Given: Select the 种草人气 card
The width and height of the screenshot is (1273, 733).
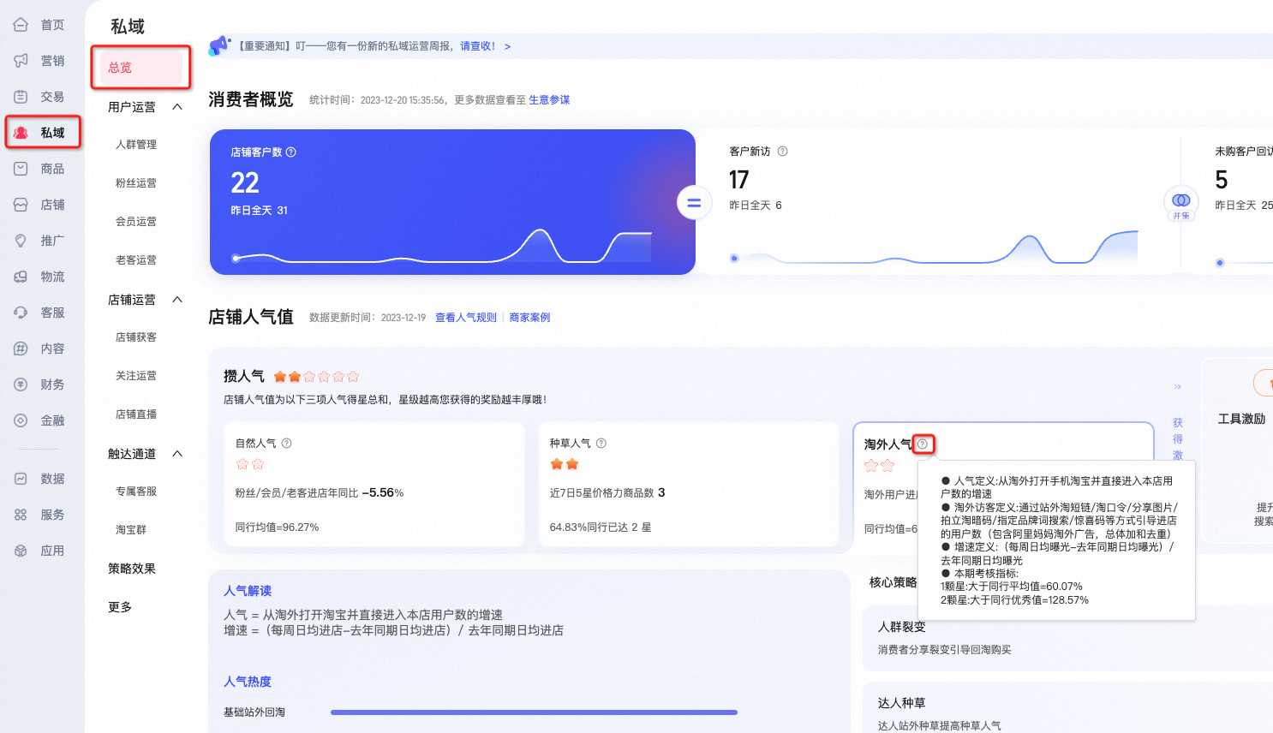Looking at the screenshot, I should point(689,484).
